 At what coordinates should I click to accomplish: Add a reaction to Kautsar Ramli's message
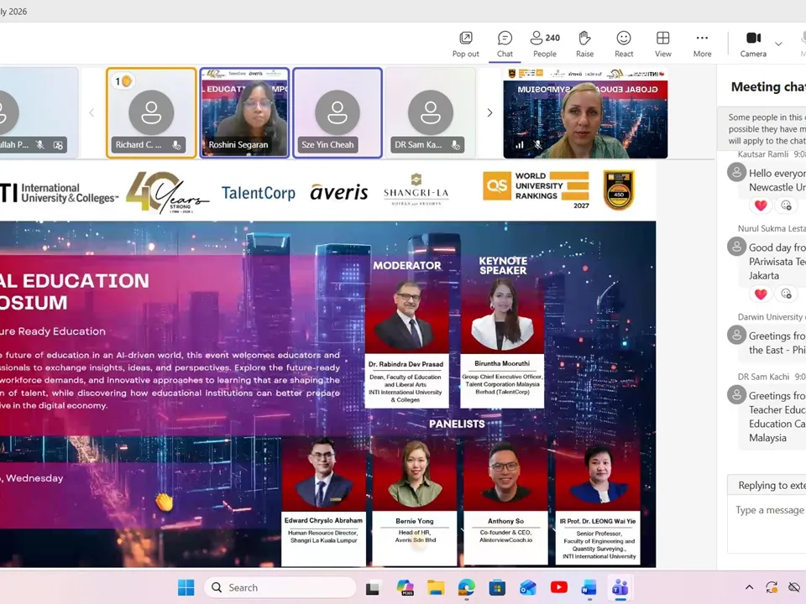pos(786,206)
